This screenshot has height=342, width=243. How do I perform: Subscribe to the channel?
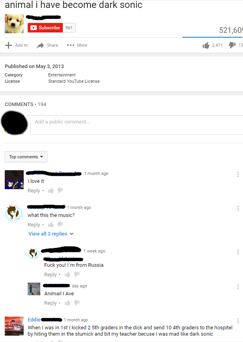pyautogui.click(x=45, y=28)
